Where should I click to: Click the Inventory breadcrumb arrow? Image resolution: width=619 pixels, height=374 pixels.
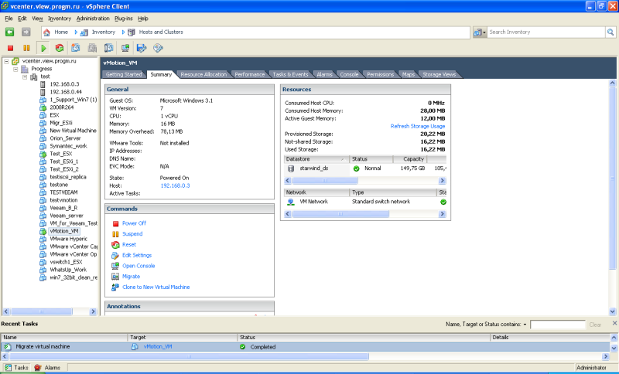pos(123,32)
